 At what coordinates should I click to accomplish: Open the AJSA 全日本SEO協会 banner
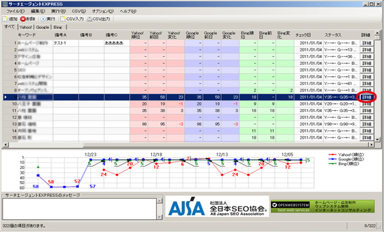point(217,207)
